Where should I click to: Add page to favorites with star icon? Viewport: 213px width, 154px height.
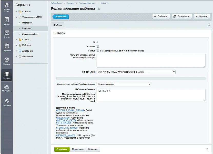[x=99, y=9]
